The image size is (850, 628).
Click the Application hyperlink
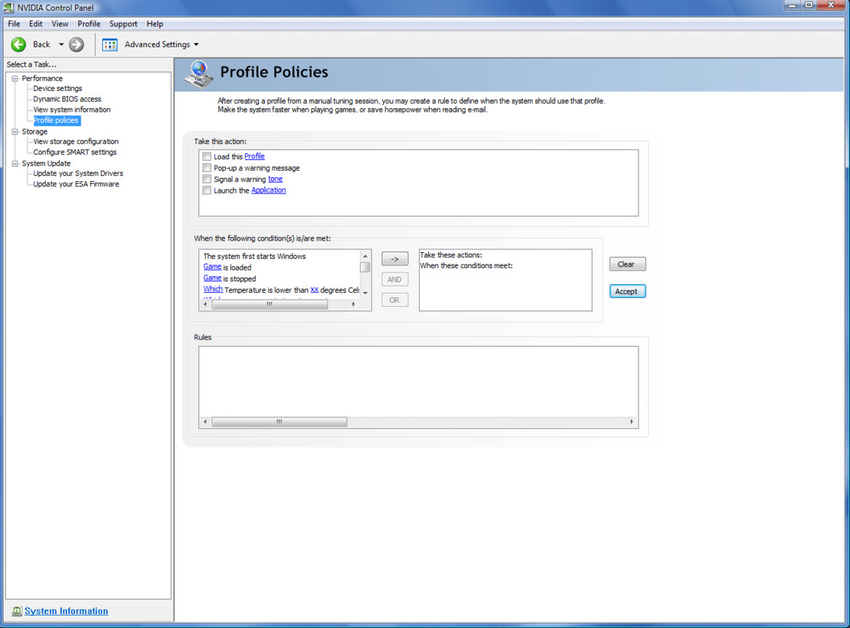click(x=268, y=190)
